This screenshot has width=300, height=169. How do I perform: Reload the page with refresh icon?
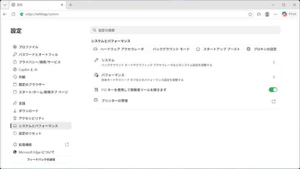(x=13, y=14)
